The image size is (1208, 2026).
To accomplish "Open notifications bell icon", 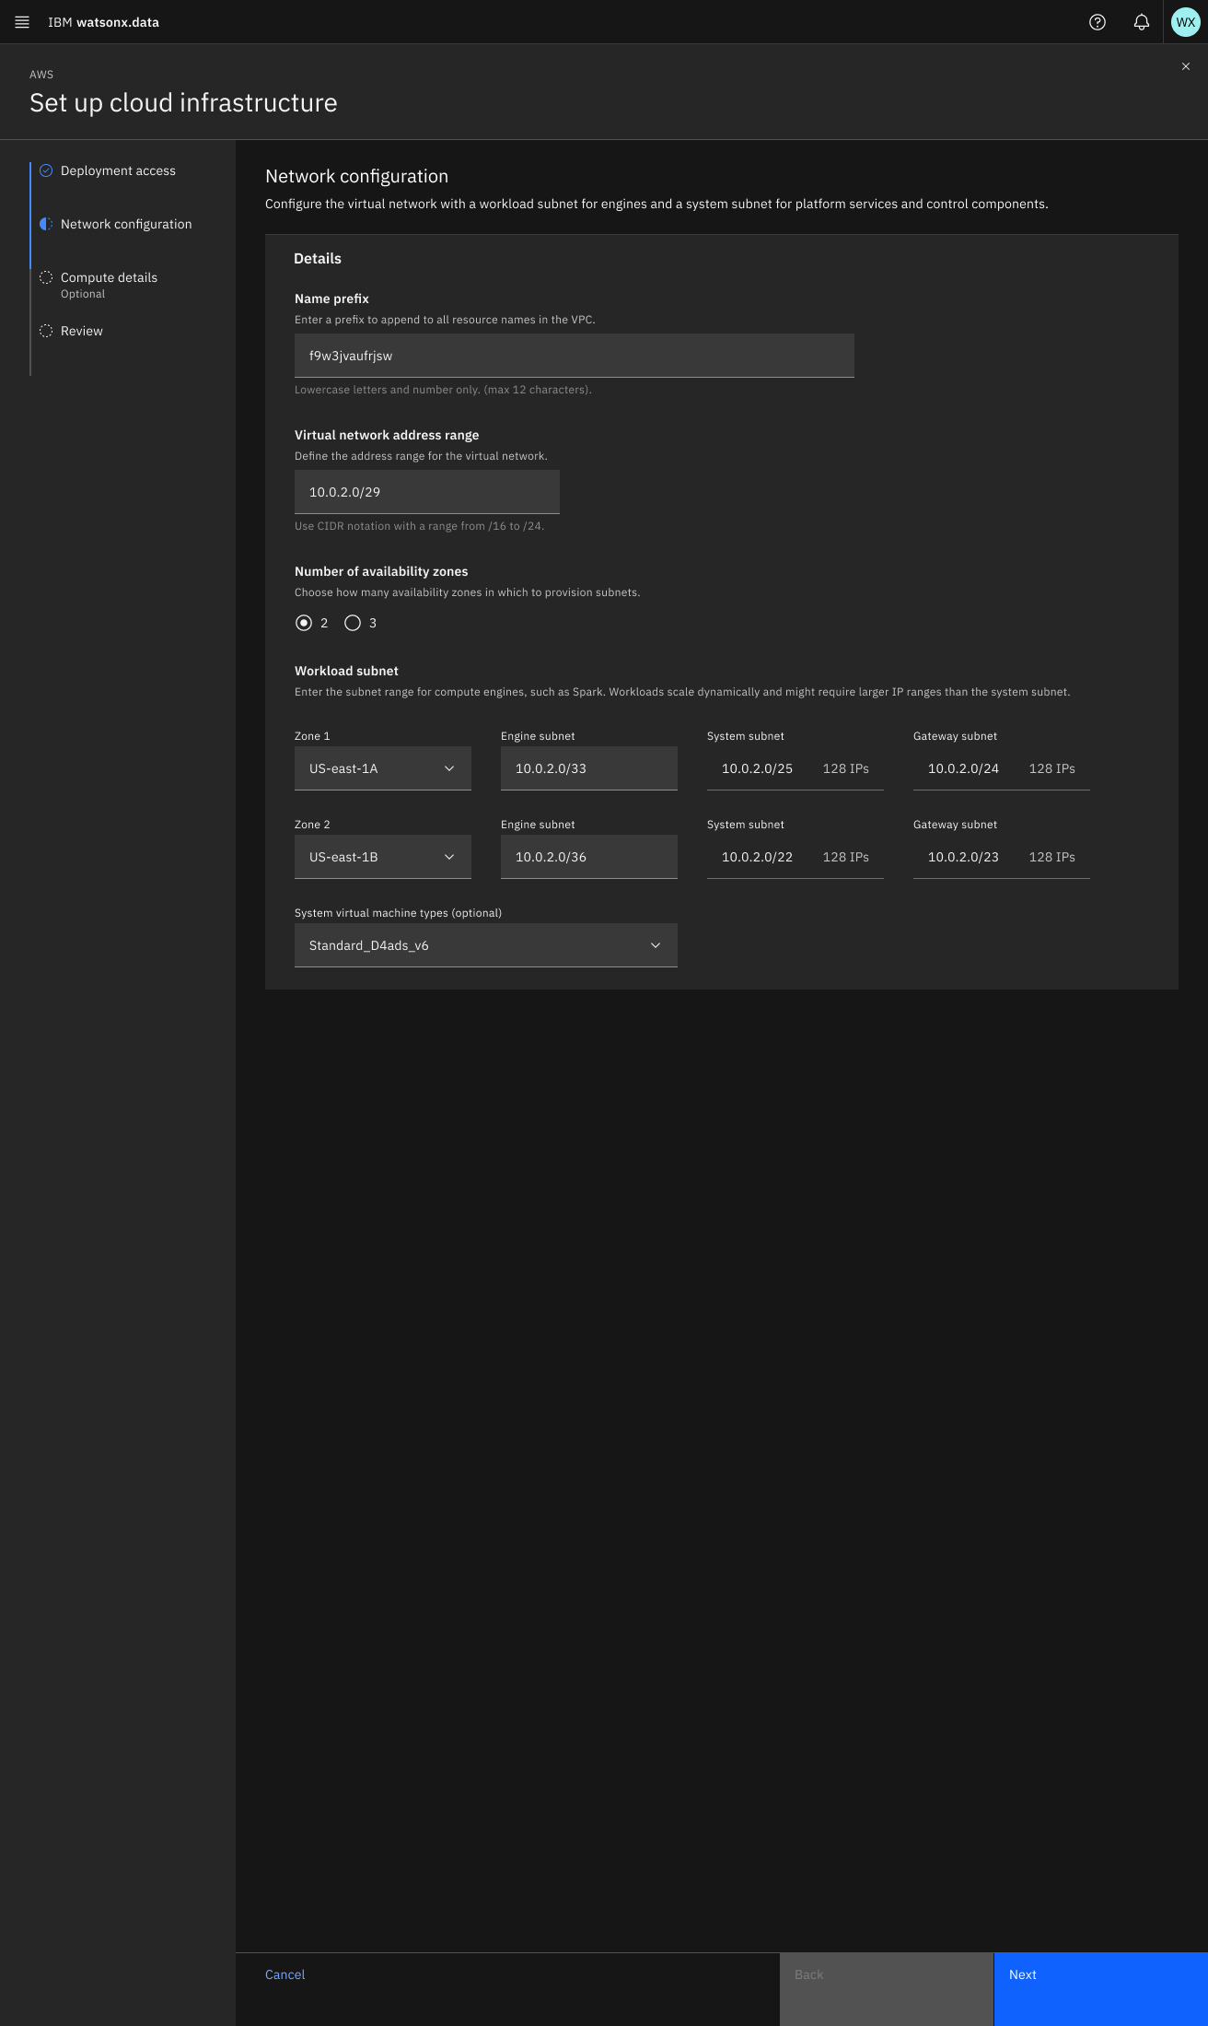I will pyautogui.click(x=1142, y=22).
